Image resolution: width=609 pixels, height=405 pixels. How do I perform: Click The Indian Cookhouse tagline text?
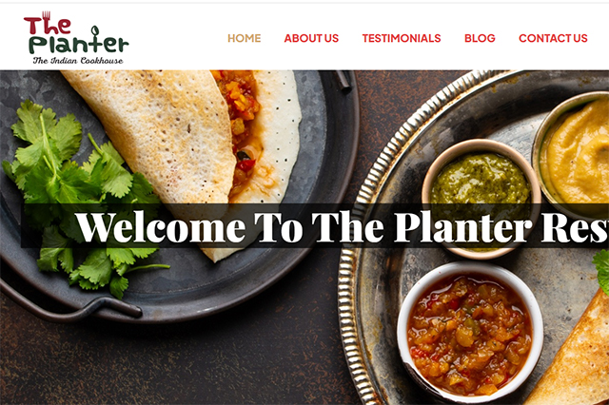tap(78, 60)
